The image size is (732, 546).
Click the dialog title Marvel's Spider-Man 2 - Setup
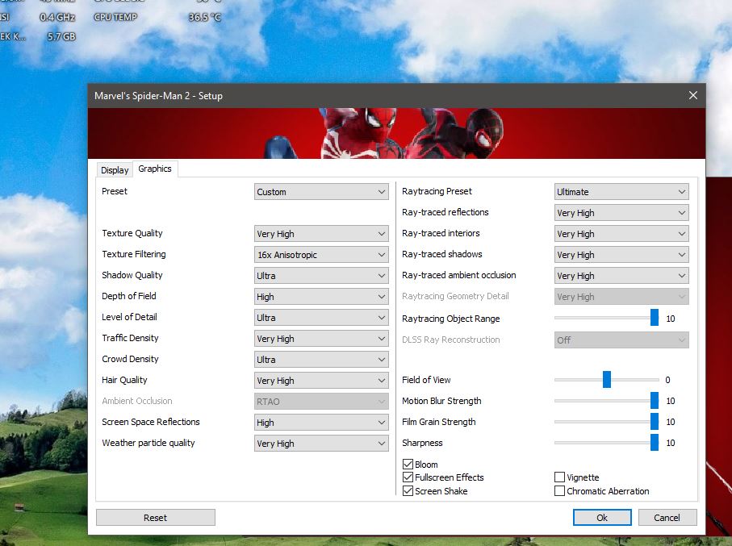click(158, 96)
